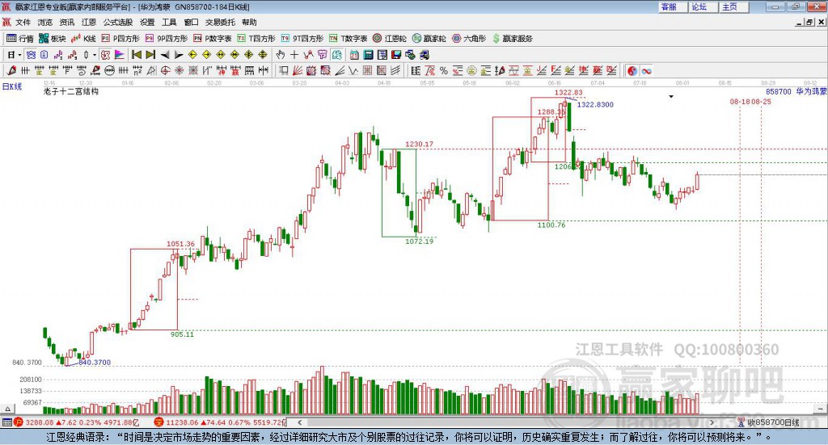
Task: Open the 设置 menu
Action: [147, 22]
